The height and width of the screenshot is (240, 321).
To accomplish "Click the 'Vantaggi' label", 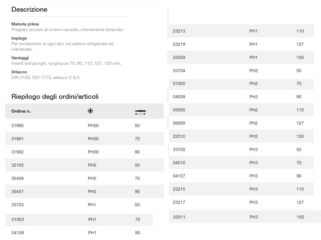I will [20, 58].
